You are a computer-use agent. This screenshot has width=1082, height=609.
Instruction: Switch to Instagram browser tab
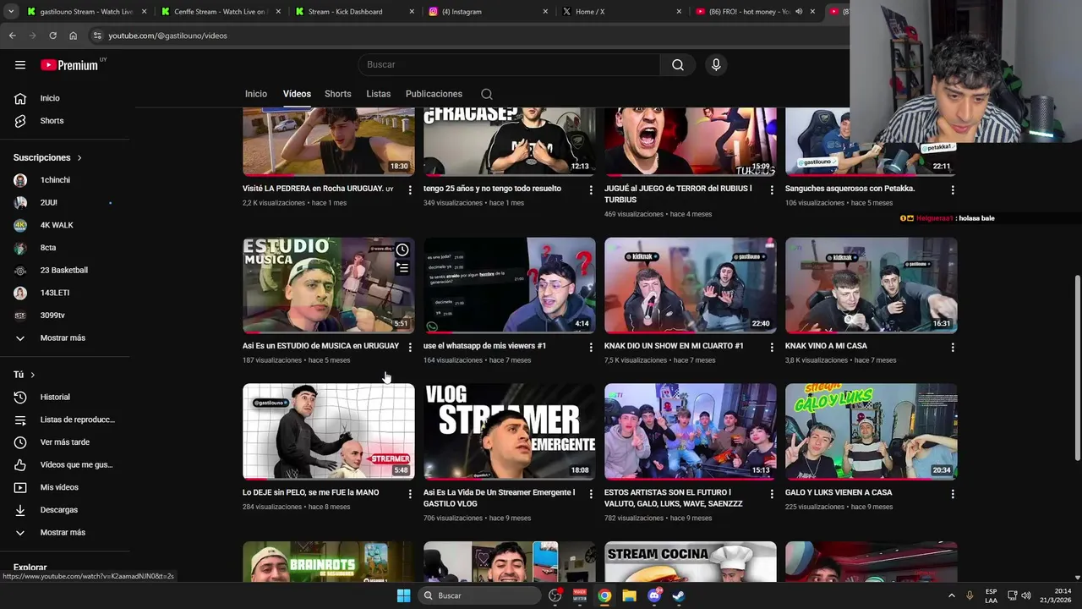pos(488,12)
